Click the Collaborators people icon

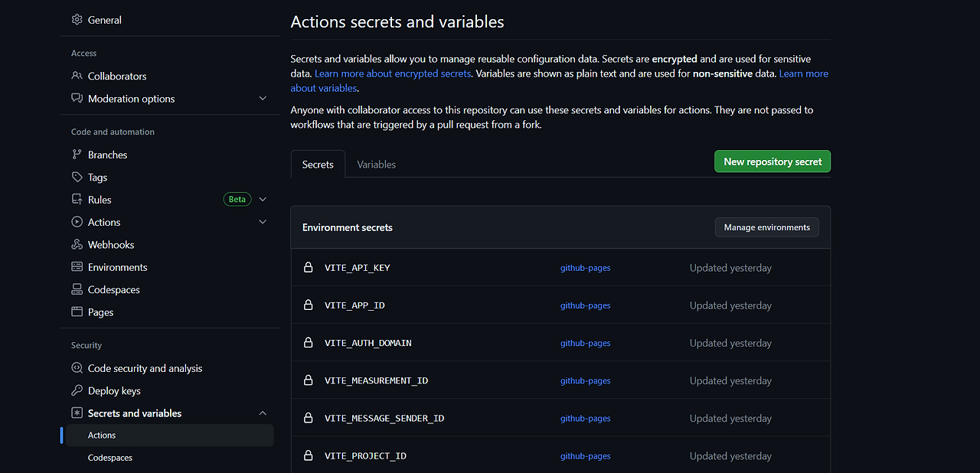77,76
